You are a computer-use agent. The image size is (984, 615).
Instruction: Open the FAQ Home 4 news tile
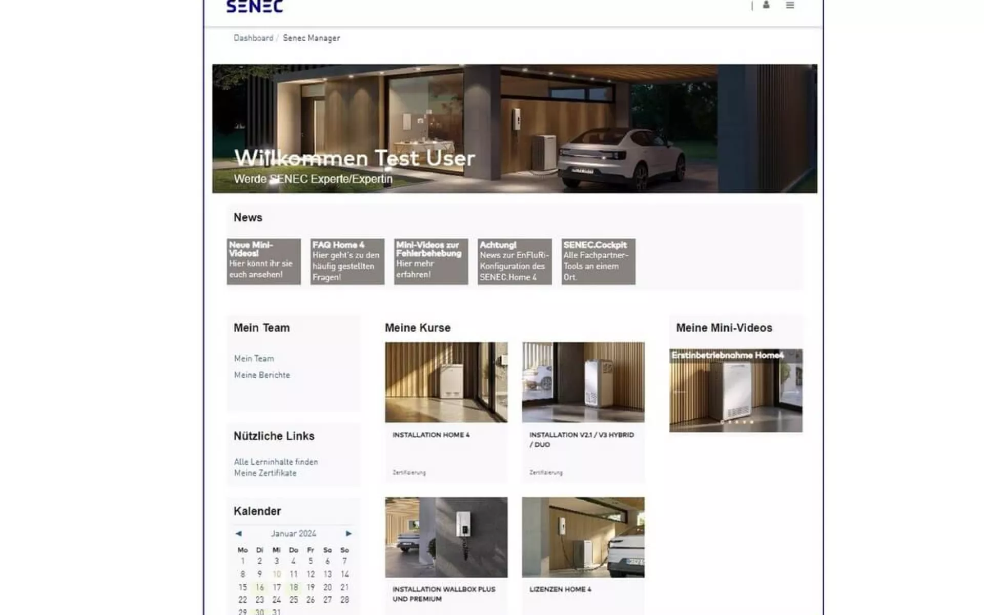tap(347, 261)
